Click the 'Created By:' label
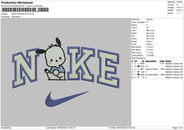This screenshot has height=130, width=184. click(6, 128)
